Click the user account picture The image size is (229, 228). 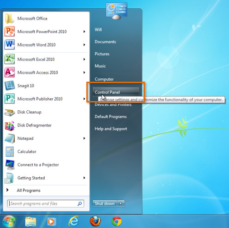click(116, 11)
